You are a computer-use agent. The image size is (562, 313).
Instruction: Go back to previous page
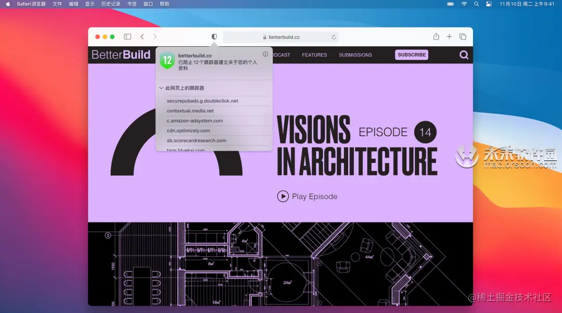[142, 36]
